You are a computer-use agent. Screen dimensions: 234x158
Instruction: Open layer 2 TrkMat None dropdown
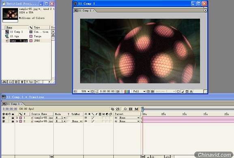77,121
